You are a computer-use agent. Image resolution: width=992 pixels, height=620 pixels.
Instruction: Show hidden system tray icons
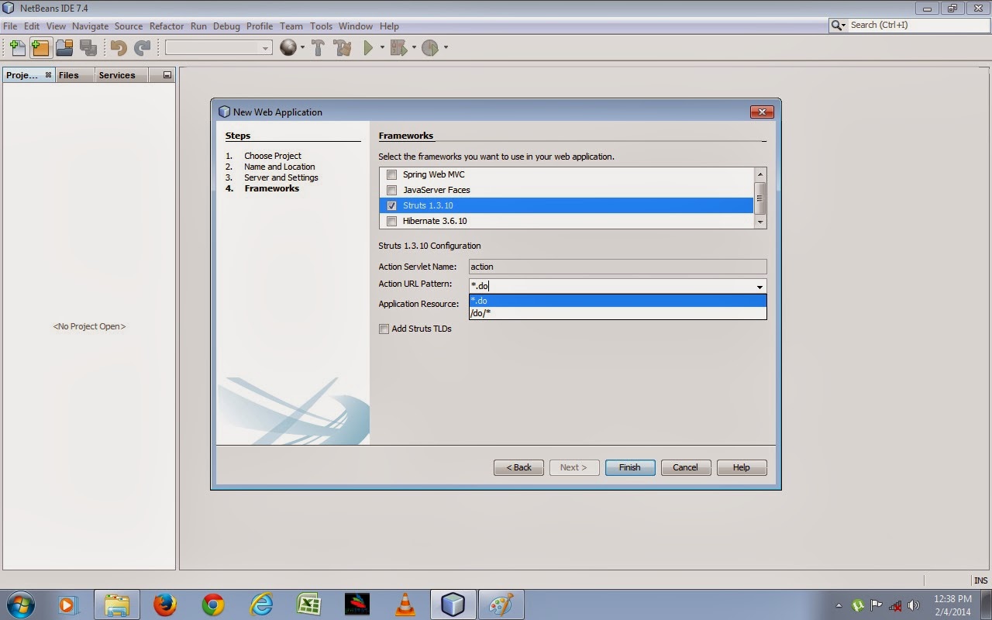pyautogui.click(x=839, y=605)
